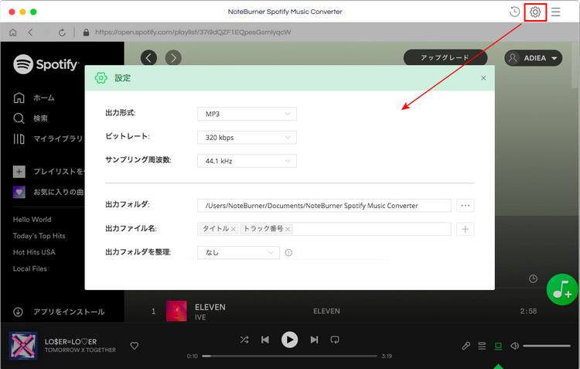Go back with the Spotify round back arrow
The height and width of the screenshot is (369, 580).
[x=148, y=58]
